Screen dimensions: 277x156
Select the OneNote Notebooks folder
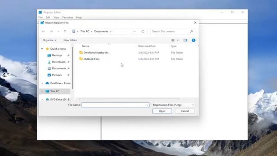pos(96,52)
